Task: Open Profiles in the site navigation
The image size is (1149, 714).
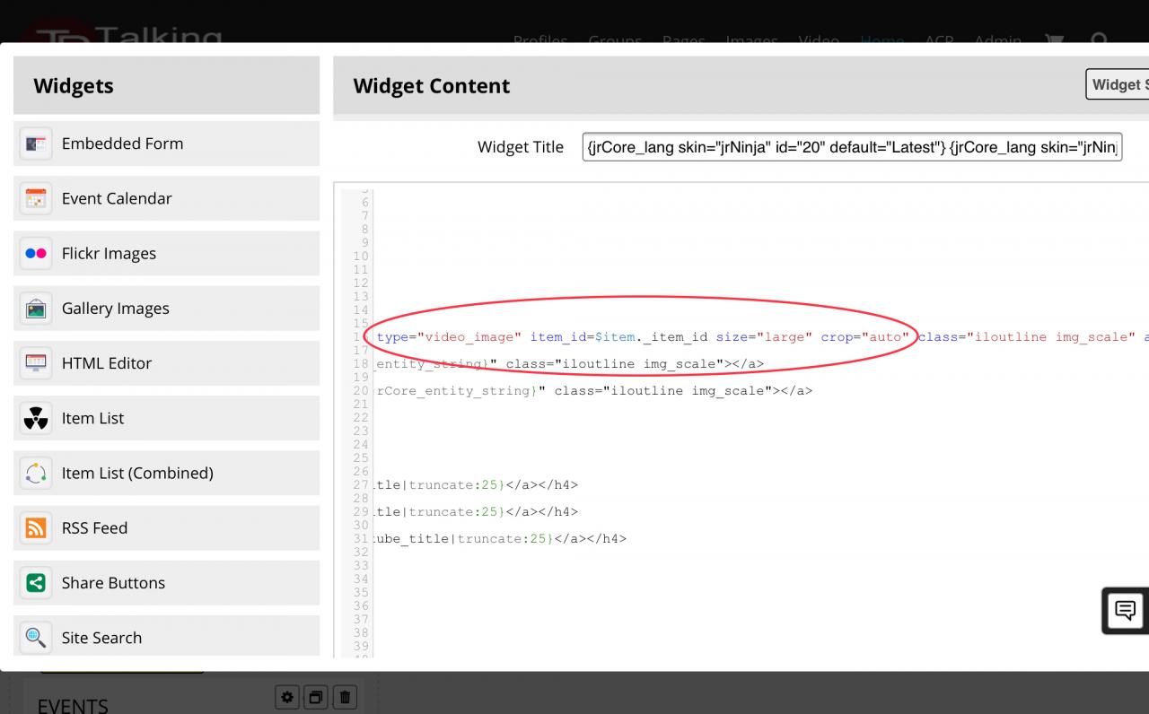Action: pyautogui.click(x=540, y=40)
